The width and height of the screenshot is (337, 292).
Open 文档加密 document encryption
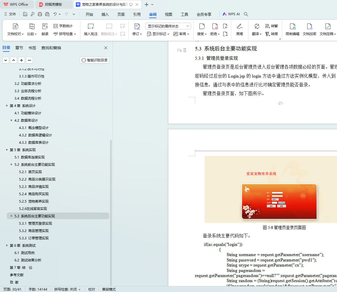(x=310, y=29)
